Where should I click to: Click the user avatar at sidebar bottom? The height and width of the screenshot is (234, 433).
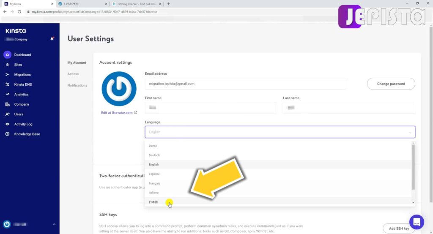pos(7,224)
